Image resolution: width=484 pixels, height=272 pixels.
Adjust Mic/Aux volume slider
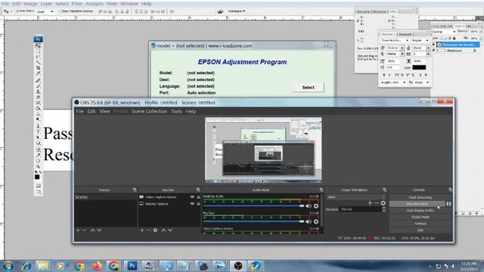(x=254, y=221)
